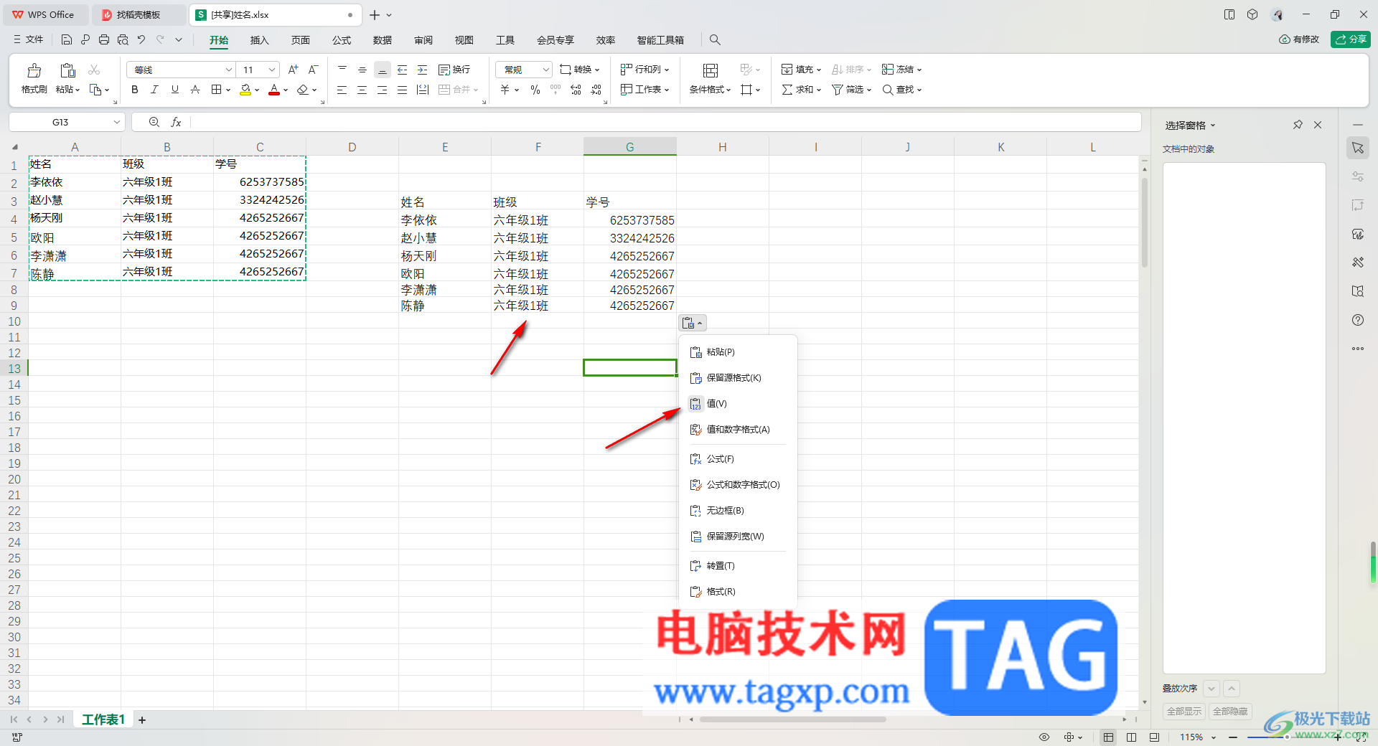Click the Conditional Format (条件格式) icon

point(710,70)
